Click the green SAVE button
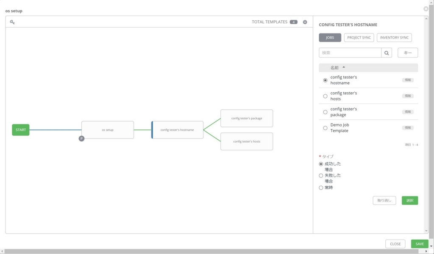The image size is (434, 254). point(420,244)
